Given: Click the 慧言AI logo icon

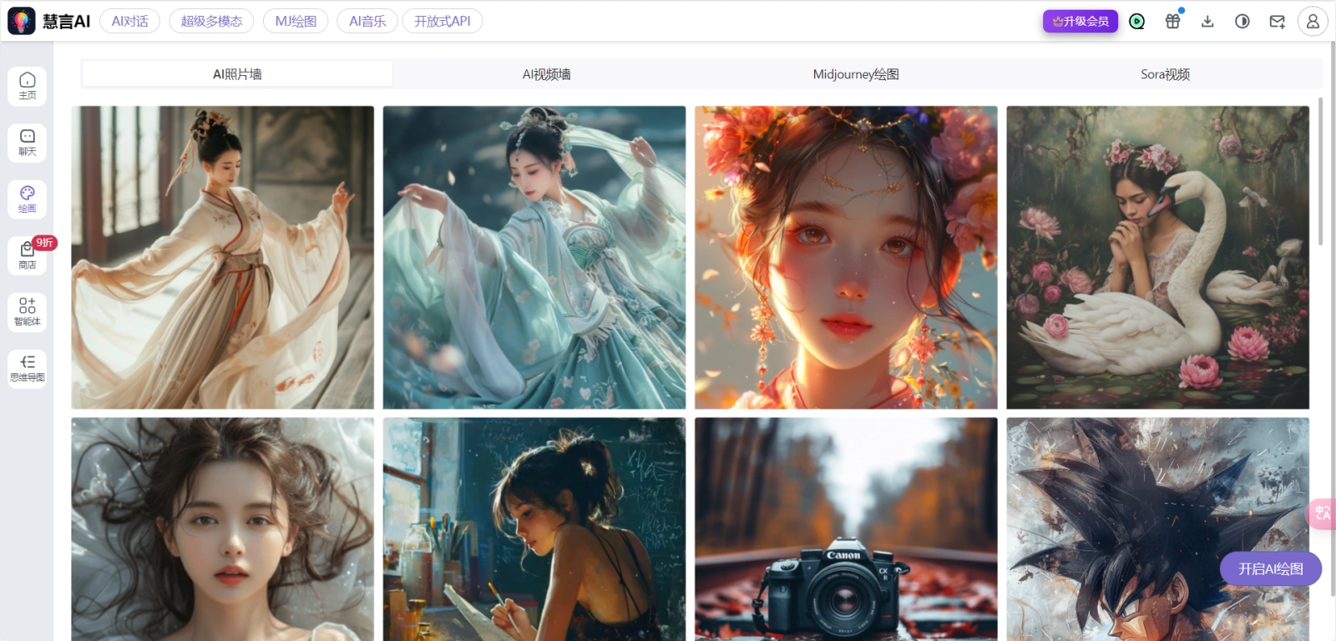Looking at the screenshot, I should click(x=22, y=21).
